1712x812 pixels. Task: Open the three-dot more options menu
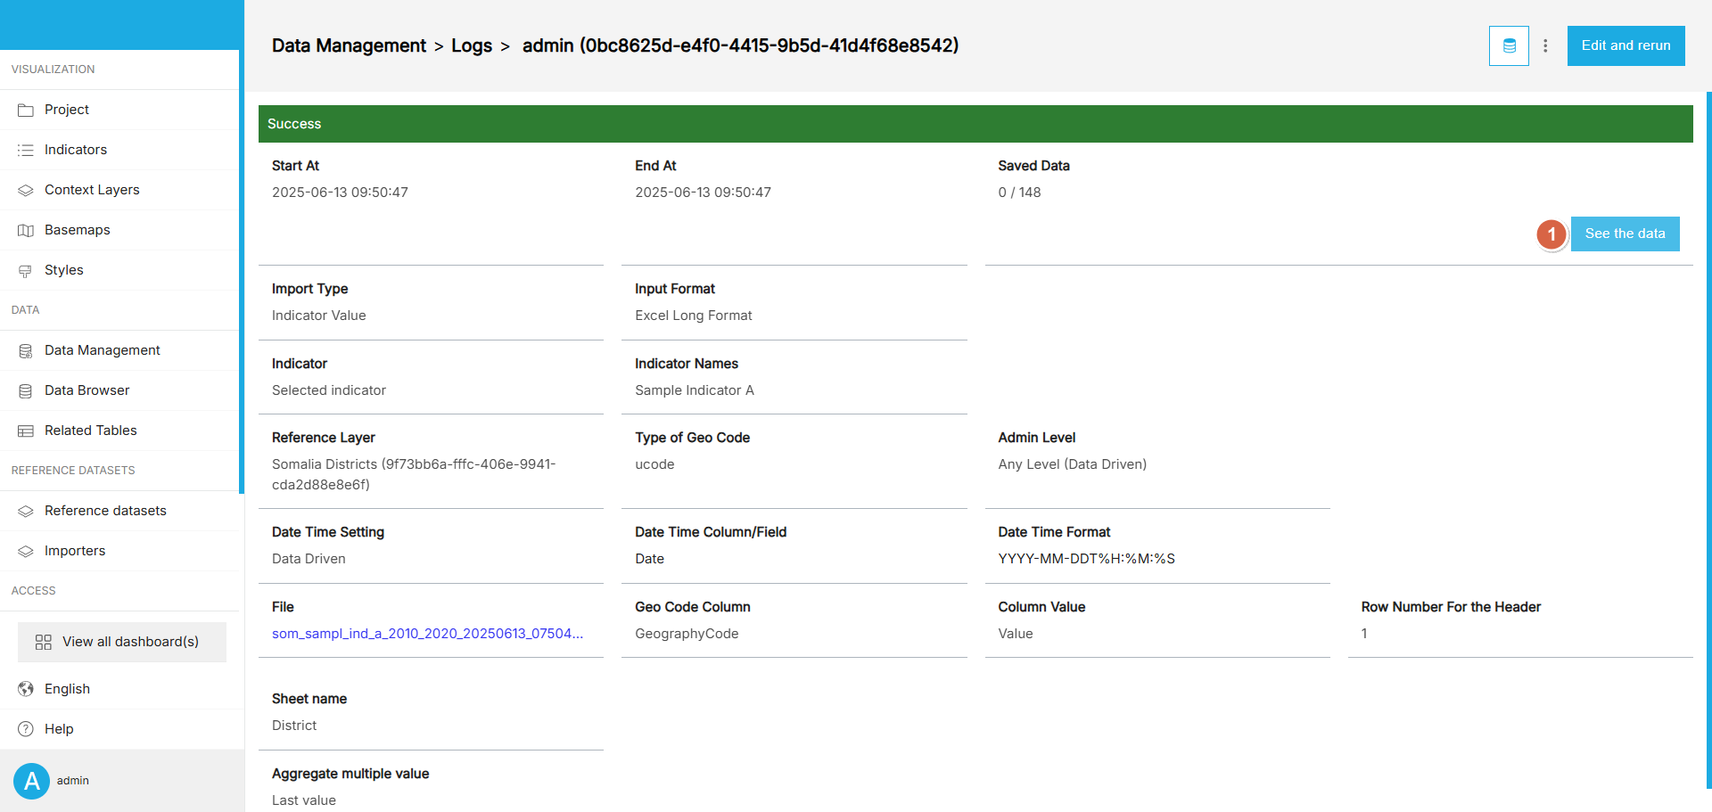click(1545, 45)
